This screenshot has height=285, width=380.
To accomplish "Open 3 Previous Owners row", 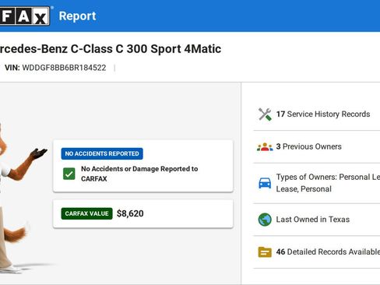I will (317, 146).
